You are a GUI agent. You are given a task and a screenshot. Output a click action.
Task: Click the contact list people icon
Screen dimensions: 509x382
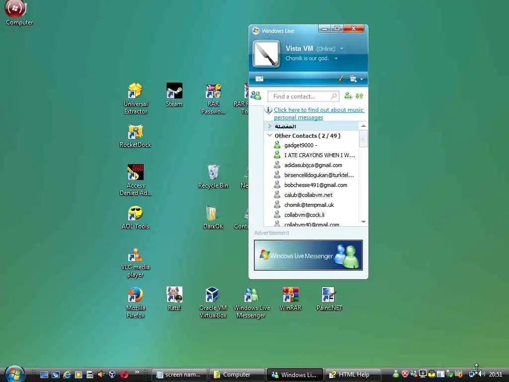tap(256, 95)
